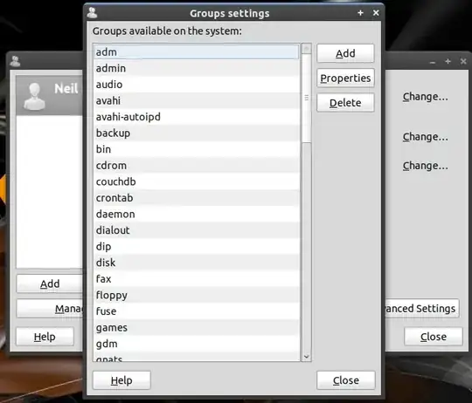Select the games group

click(197, 328)
